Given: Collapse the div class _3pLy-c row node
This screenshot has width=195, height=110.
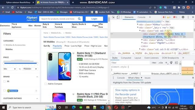Looking at the screenshot, I should [x=138, y=28].
